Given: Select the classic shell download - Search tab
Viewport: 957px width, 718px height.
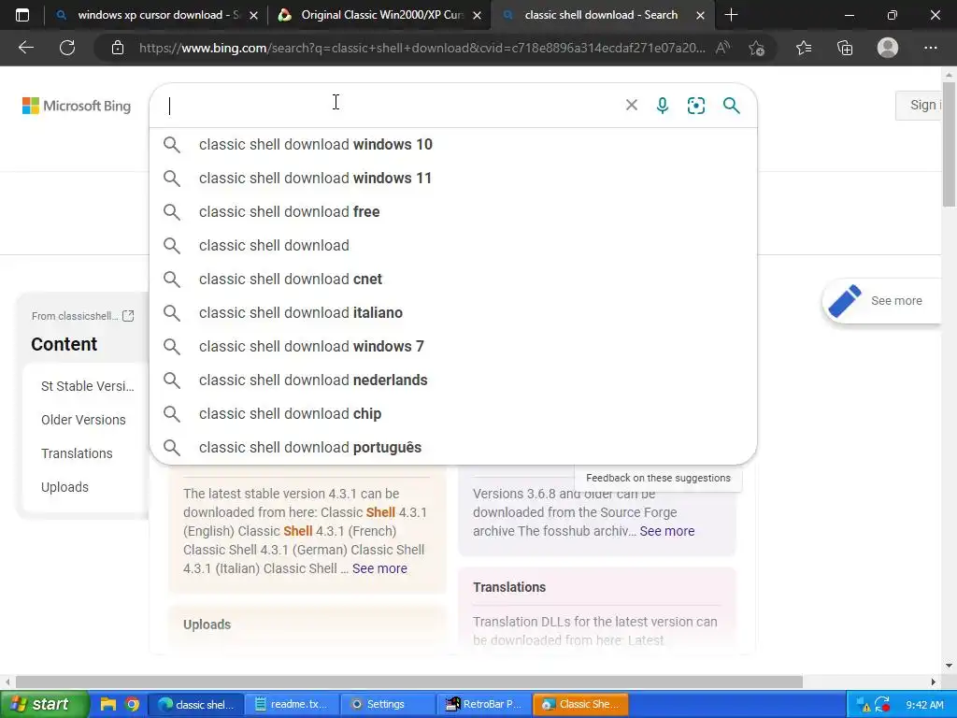Looking at the screenshot, I should point(601,15).
